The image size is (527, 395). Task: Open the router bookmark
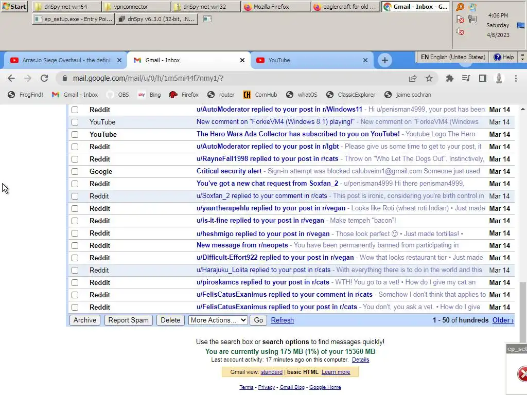click(x=221, y=95)
